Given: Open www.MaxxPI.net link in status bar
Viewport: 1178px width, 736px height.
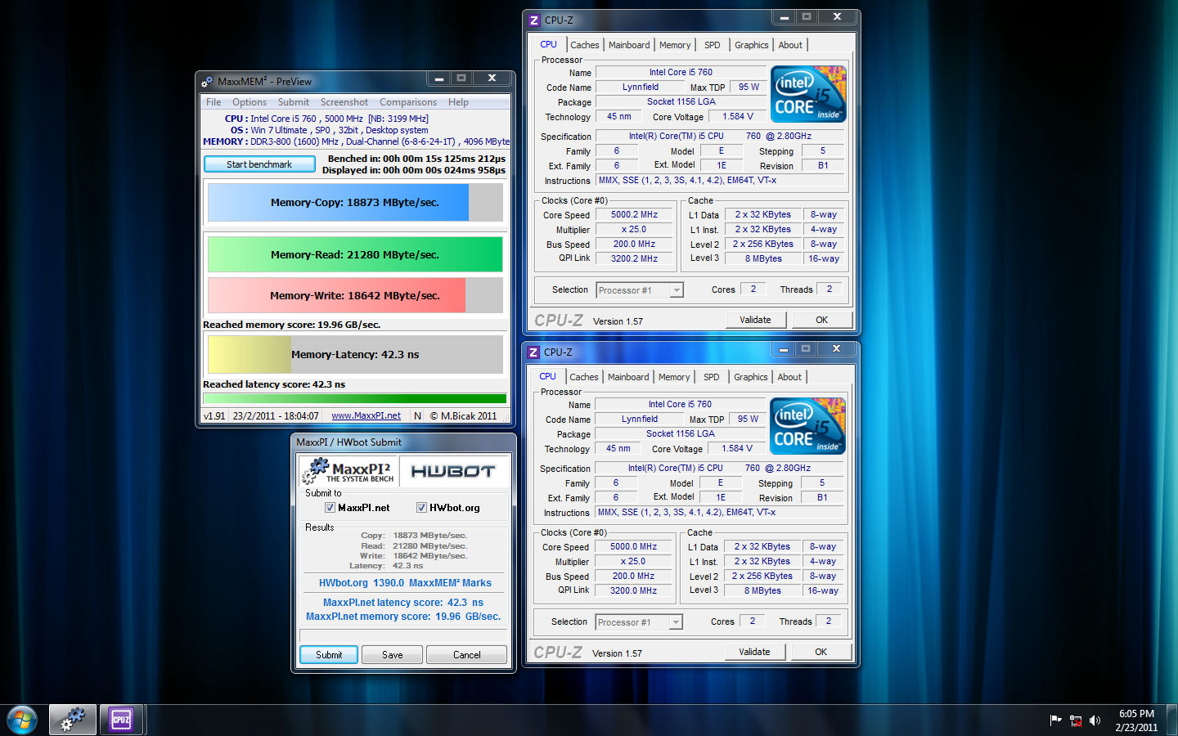Looking at the screenshot, I should pyautogui.click(x=366, y=415).
